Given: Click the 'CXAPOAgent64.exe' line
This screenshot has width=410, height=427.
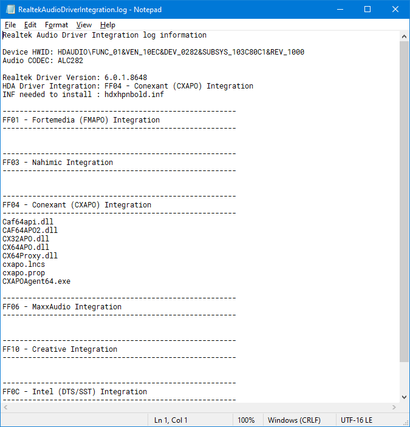Looking at the screenshot, I should (36, 281).
